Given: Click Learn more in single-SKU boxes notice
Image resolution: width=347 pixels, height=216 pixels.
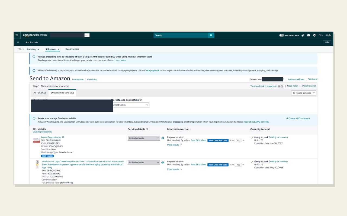Looking at the screenshot, I should tap(120, 60).
